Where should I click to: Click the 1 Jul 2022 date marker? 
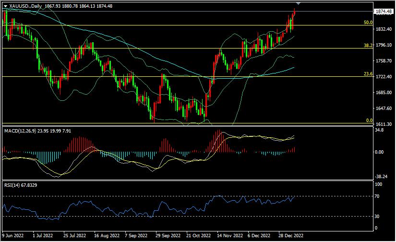44,236
